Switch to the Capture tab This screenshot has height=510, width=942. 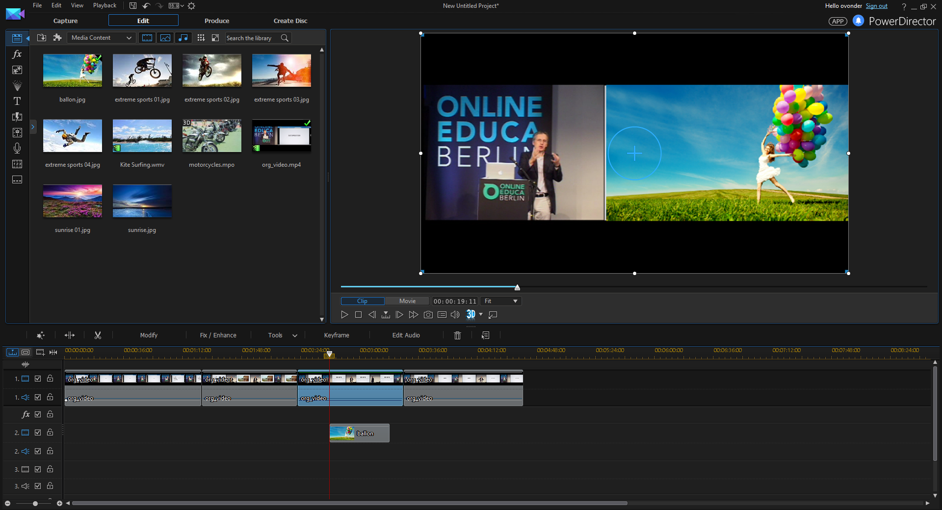pyautogui.click(x=65, y=21)
